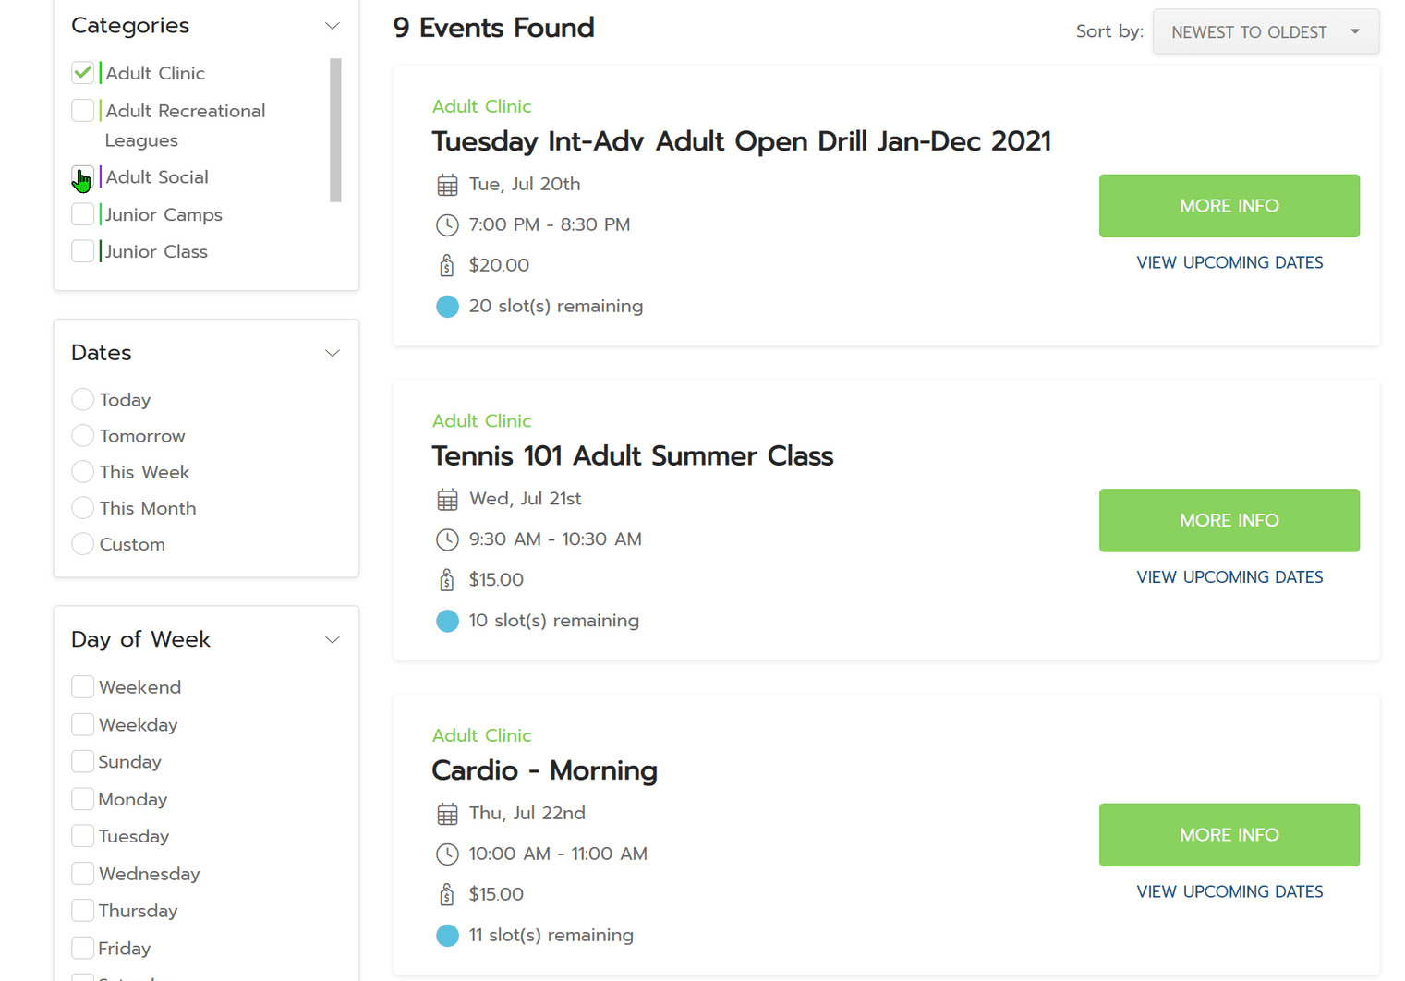This screenshot has height=981, width=1405.
Task: Click the categories list scrollbar
Action: pos(335,129)
